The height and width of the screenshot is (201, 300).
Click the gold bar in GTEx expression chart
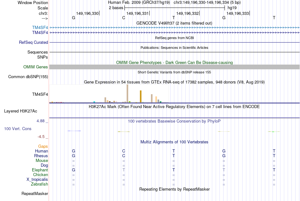click(141, 96)
